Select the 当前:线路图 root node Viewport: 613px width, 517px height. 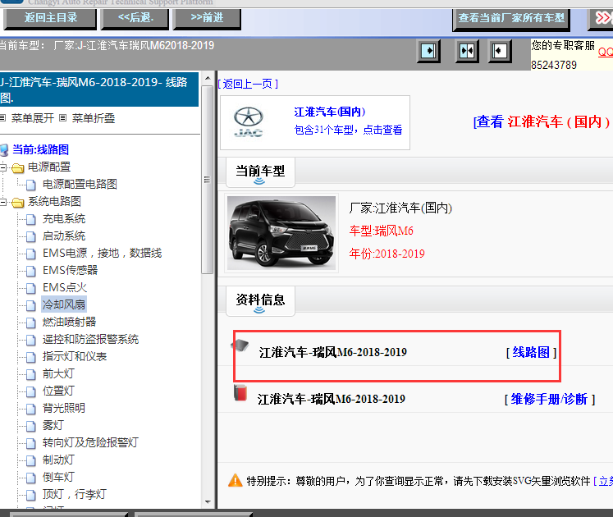click(40, 149)
